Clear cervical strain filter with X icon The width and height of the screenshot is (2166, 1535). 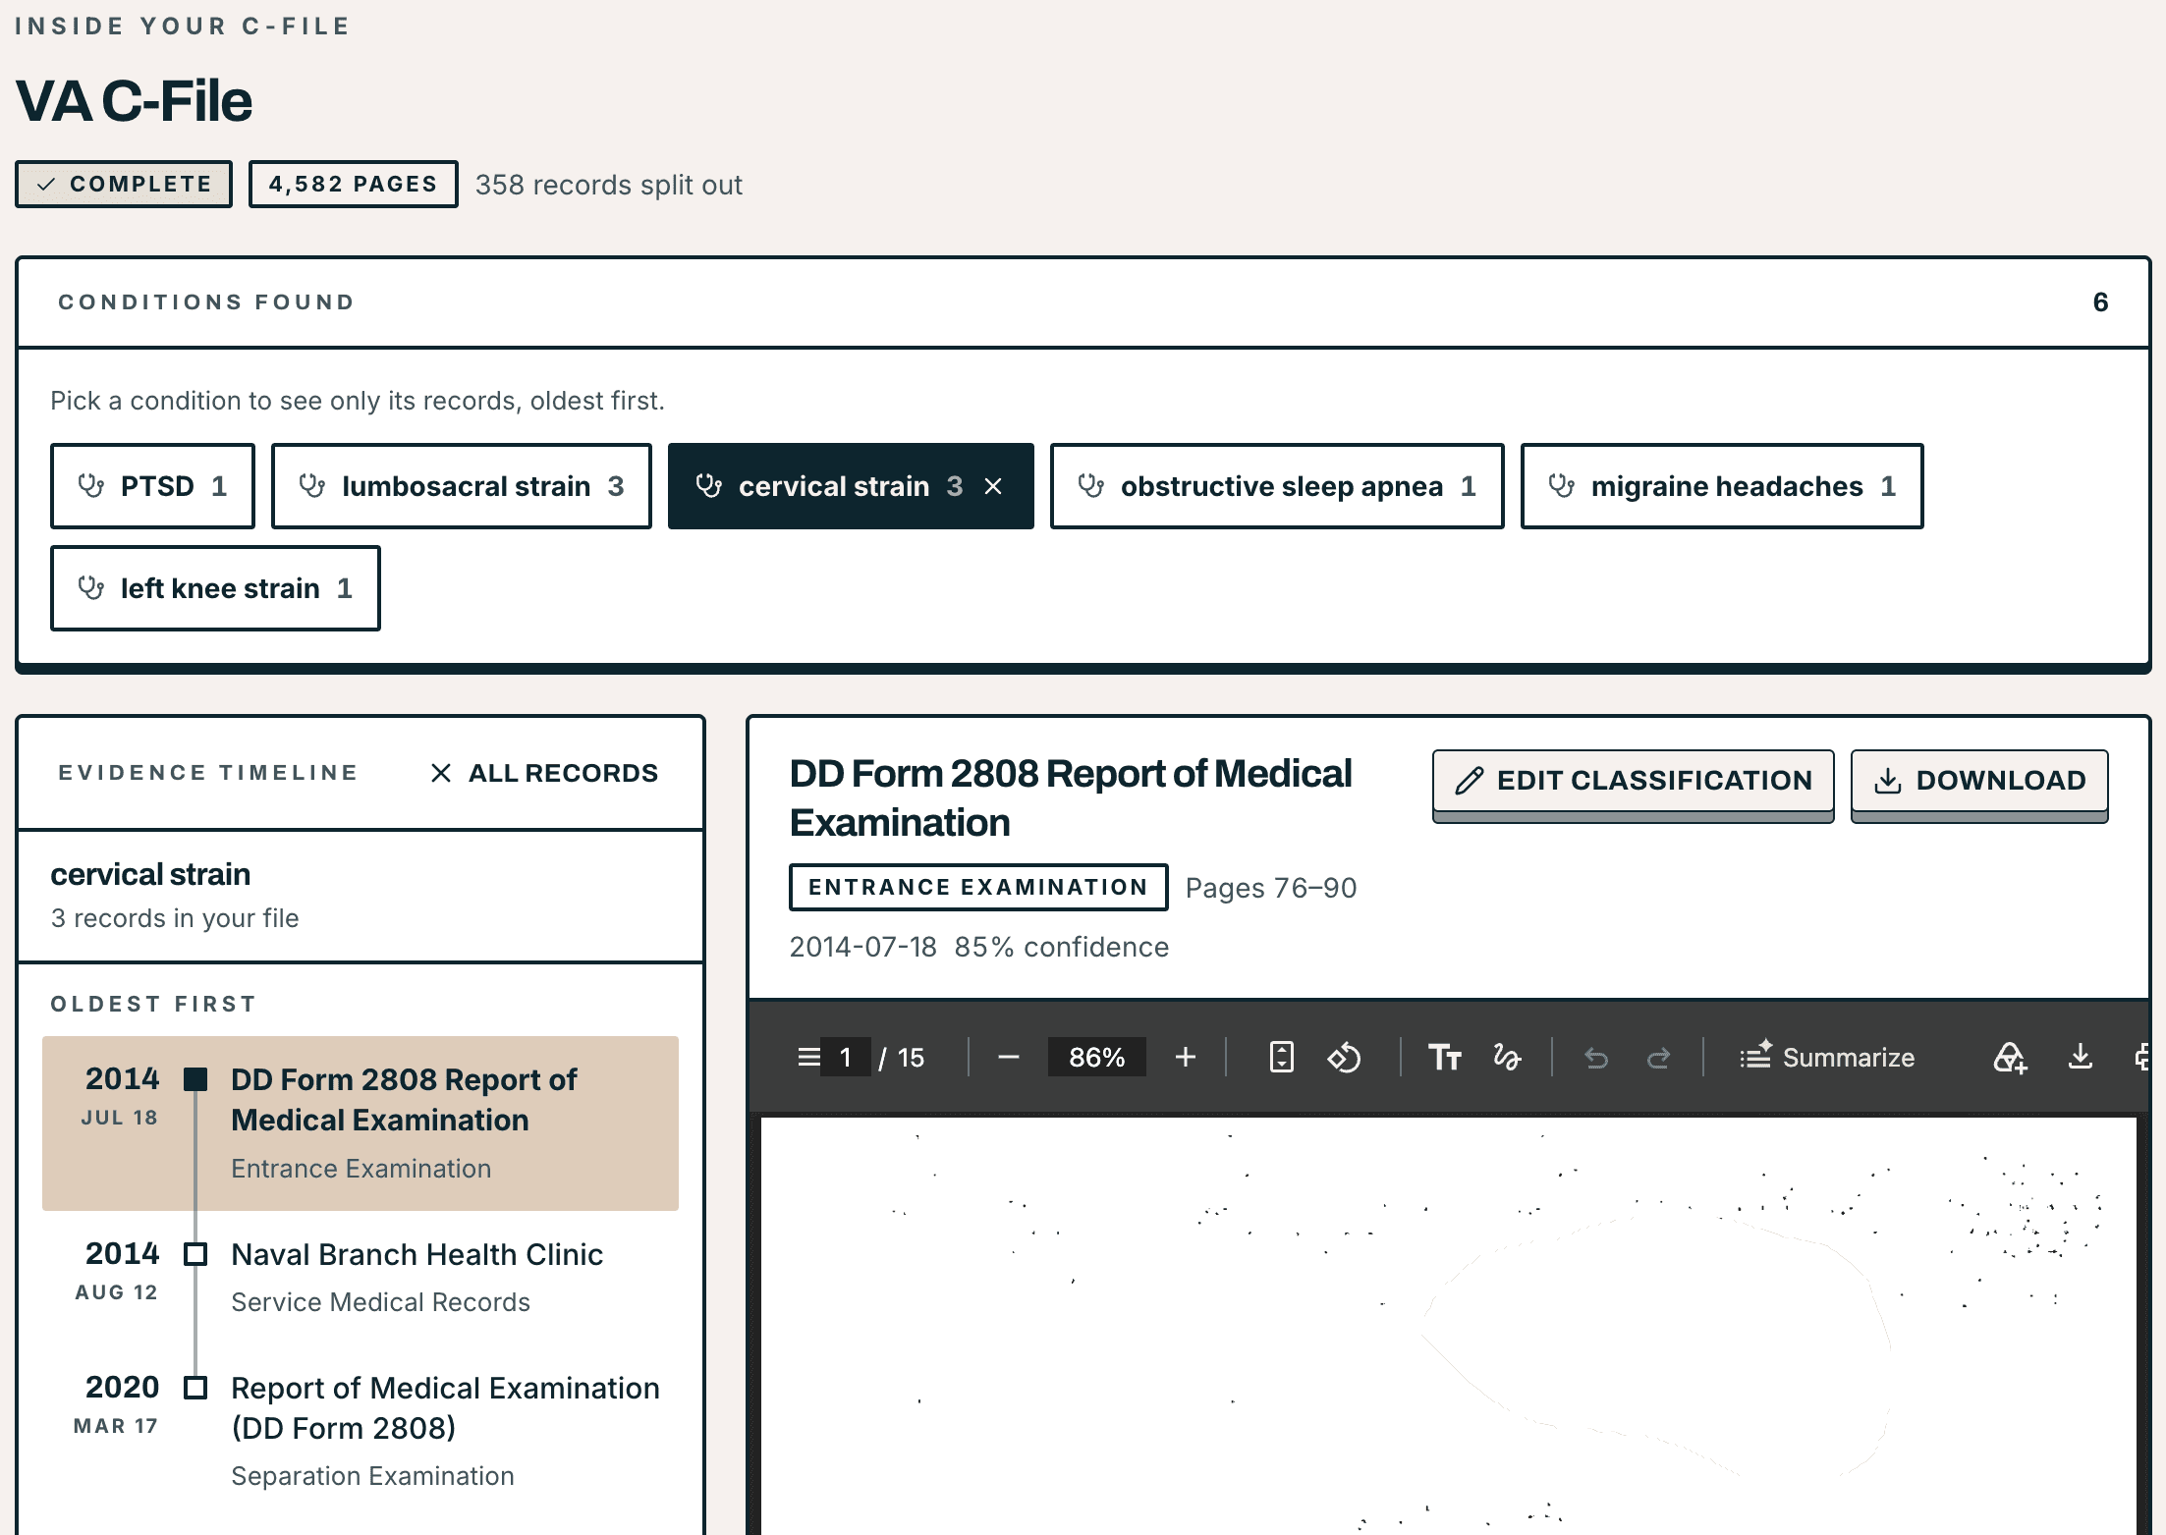[994, 486]
